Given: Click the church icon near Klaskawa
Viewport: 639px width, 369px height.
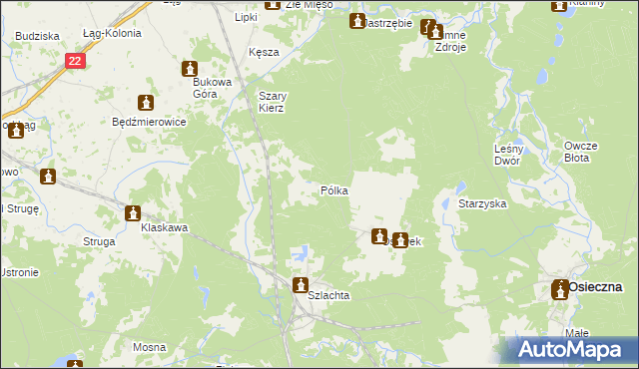Looking at the screenshot, I should [x=133, y=213].
